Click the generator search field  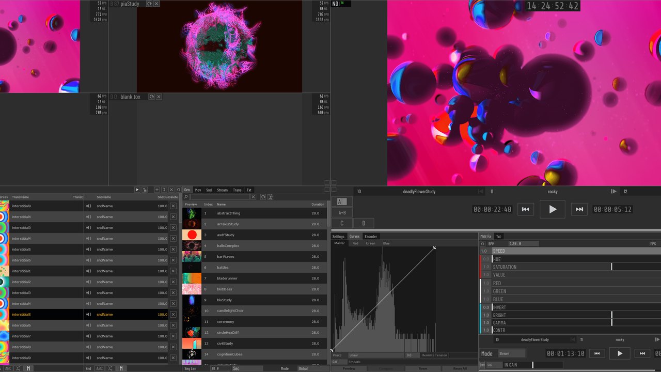tap(219, 197)
